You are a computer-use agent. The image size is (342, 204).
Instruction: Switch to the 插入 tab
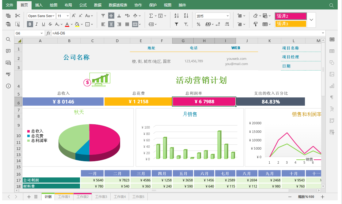(39, 5)
